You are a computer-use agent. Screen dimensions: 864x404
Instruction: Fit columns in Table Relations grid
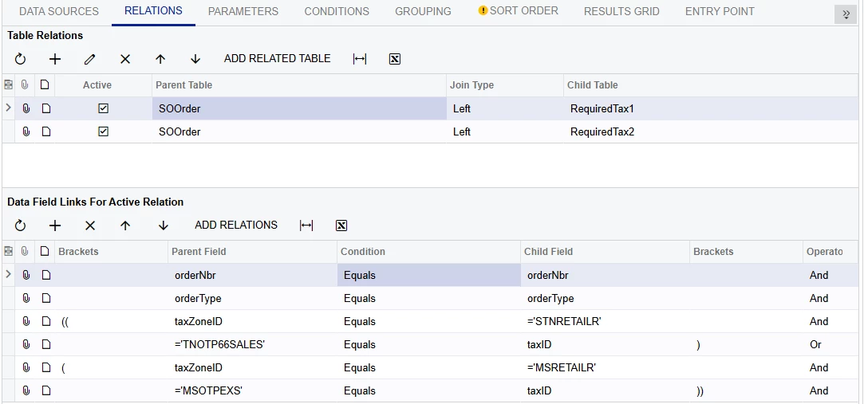[x=360, y=59]
